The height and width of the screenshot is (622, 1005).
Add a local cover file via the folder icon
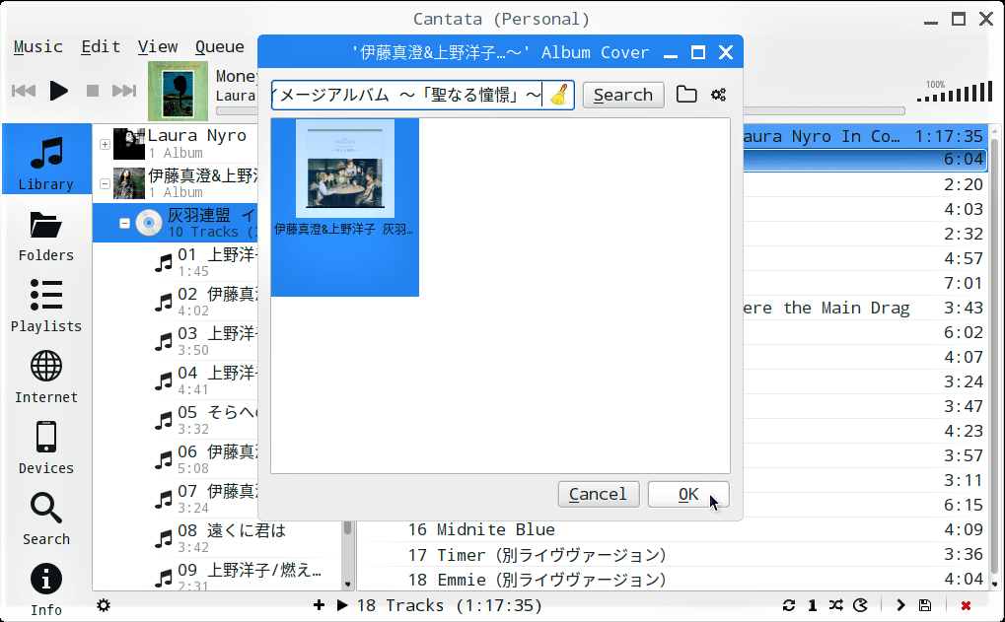tap(686, 95)
